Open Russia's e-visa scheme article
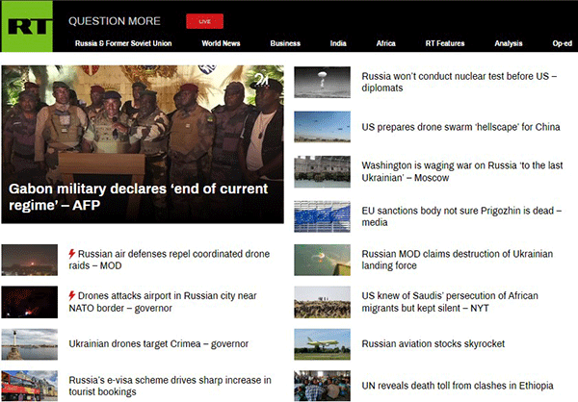The width and height of the screenshot is (578, 402). (170, 386)
